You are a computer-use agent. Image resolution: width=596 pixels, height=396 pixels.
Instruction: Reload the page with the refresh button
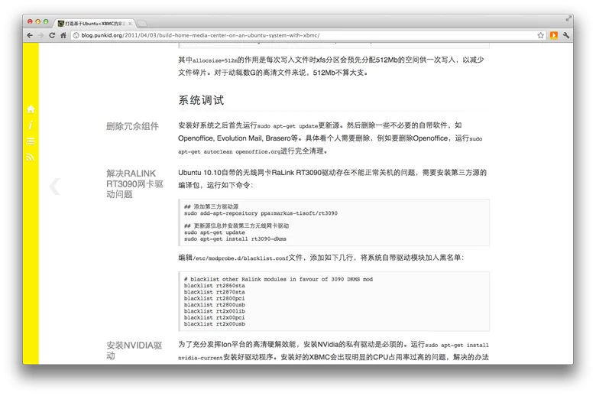coord(51,35)
